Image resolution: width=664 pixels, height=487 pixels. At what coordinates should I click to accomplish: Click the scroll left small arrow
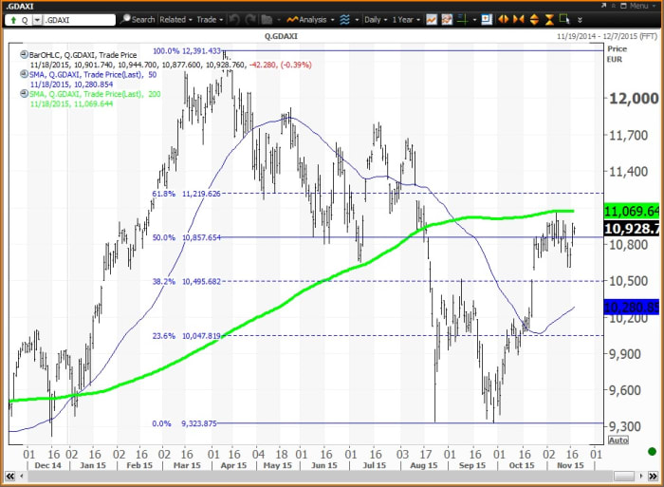point(21,476)
